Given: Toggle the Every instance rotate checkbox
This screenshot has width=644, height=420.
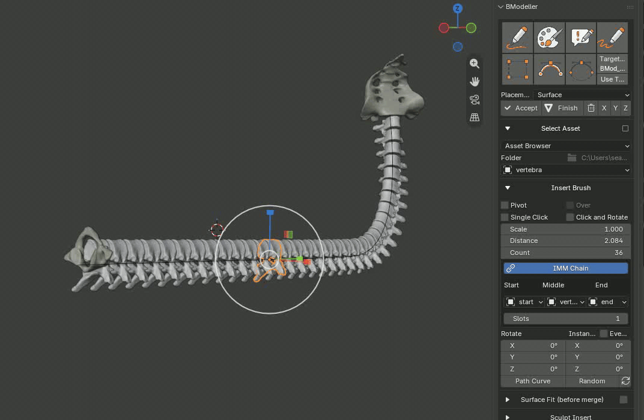Looking at the screenshot, I should tap(603, 334).
